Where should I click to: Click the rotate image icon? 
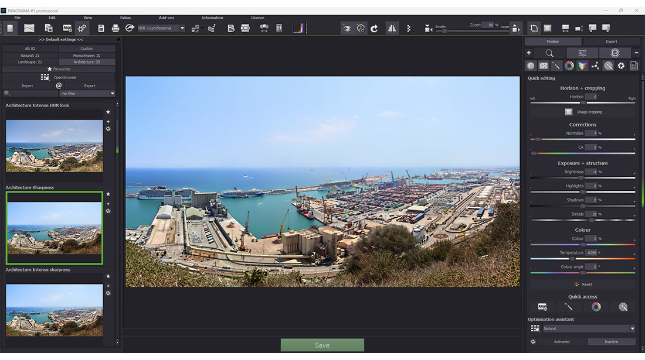pos(374,28)
